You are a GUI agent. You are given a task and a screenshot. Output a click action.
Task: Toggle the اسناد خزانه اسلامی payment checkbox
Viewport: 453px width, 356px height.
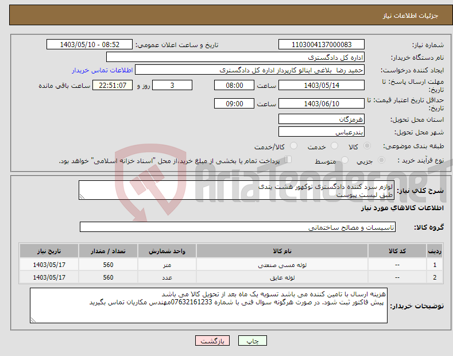pyautogui.click(x=288, y=160)
